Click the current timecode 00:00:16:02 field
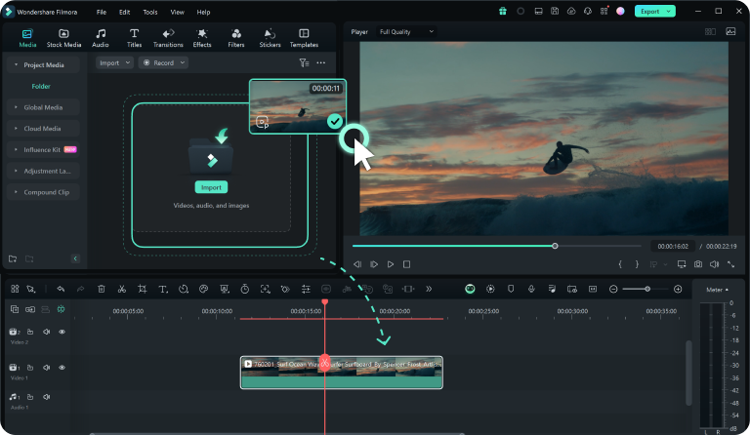This screenshot has width=750, height=435. click(x=673, y=247)
